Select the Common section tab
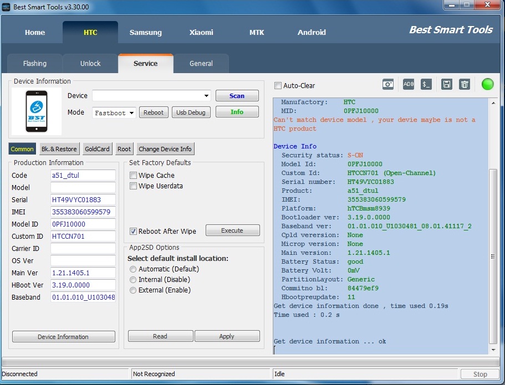505x385 pixels. pos(22,149)
